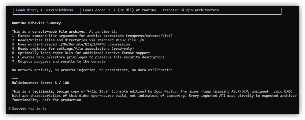Screen dimensions: 305x120
Task: Click list item 6 about backup/restore privileges
Action: [x=88, y=57]
